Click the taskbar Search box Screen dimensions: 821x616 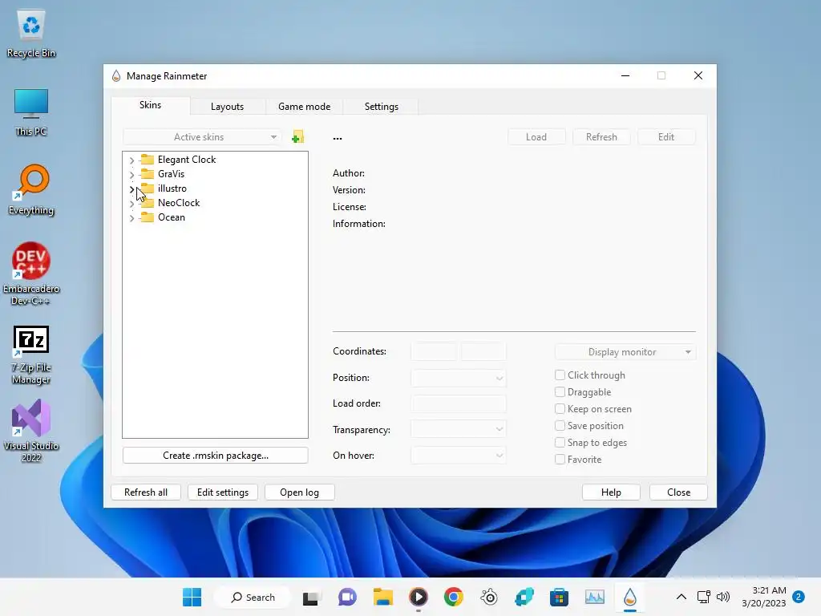[253, 597]
